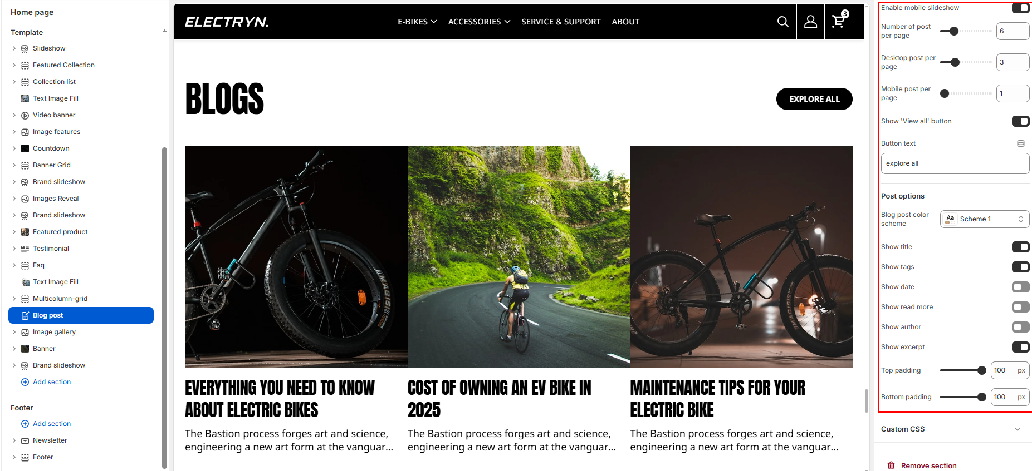
Task: Enable the Show read more switch
Action: pyautogui.click(x=1021, y=307)
